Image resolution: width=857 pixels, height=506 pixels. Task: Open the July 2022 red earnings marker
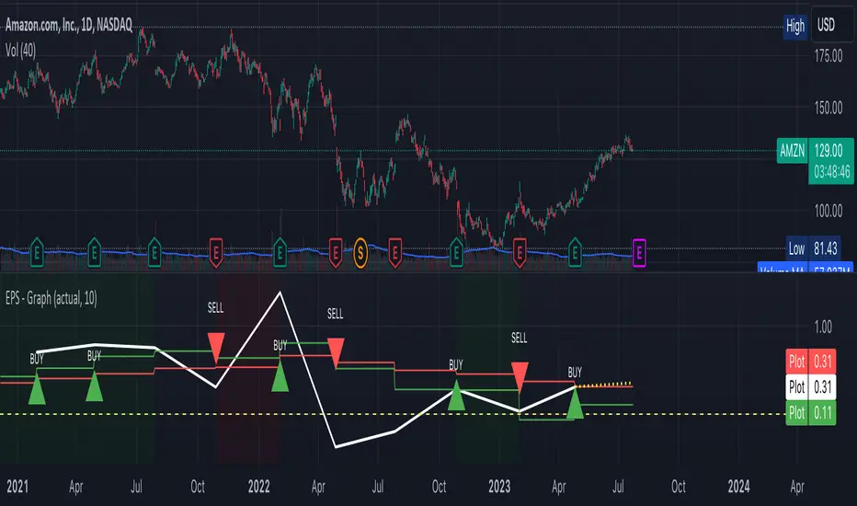(395, 253)
